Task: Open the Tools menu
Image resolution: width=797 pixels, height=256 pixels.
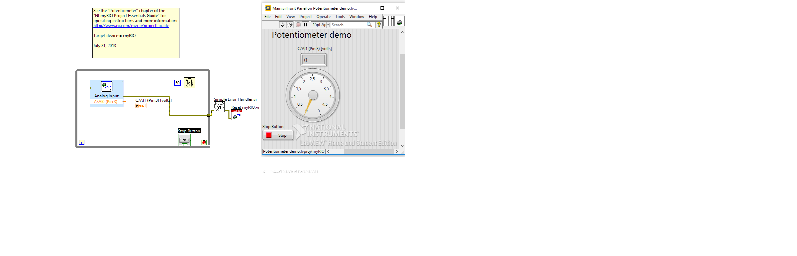Action: (x=340, y=17)
